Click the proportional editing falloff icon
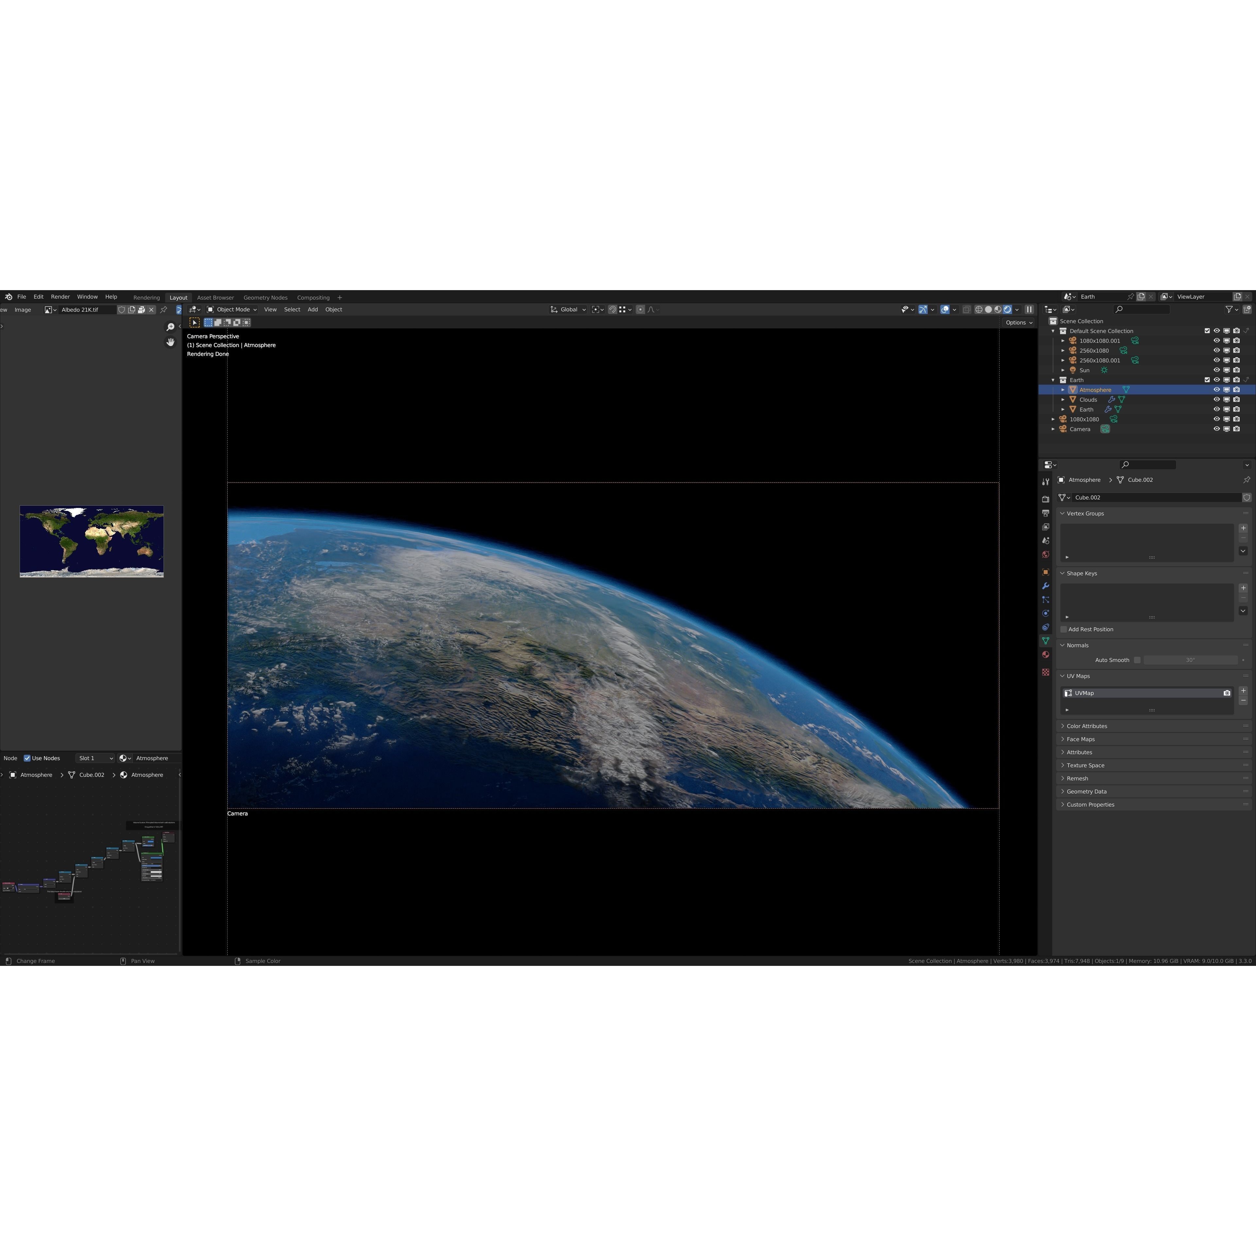 point(652,309)
